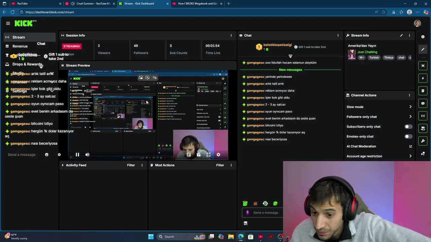
Task: Expand Followers-only chat options
Action: pos(410,117)
